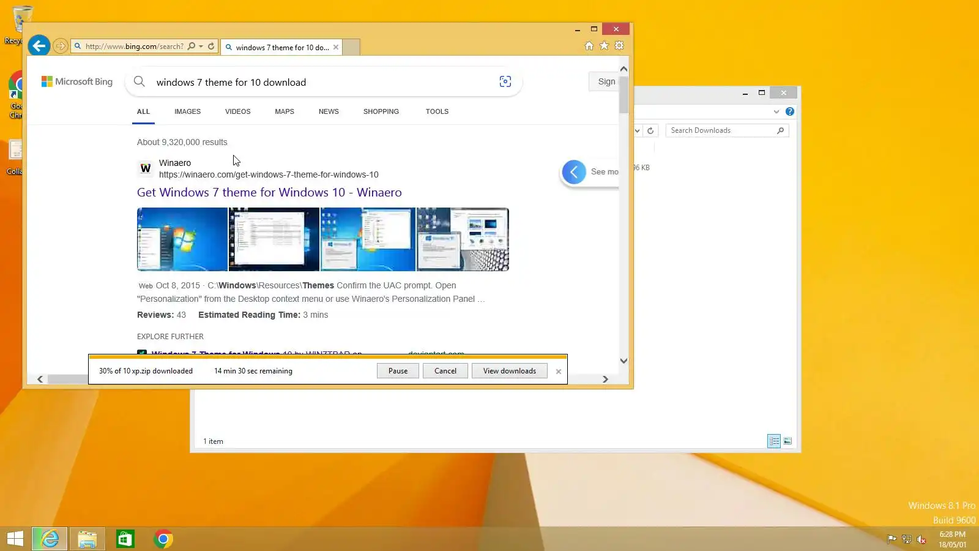The image size is (979, 551).
Task: Pause the 10 xp.zip download
Action: 398,371
